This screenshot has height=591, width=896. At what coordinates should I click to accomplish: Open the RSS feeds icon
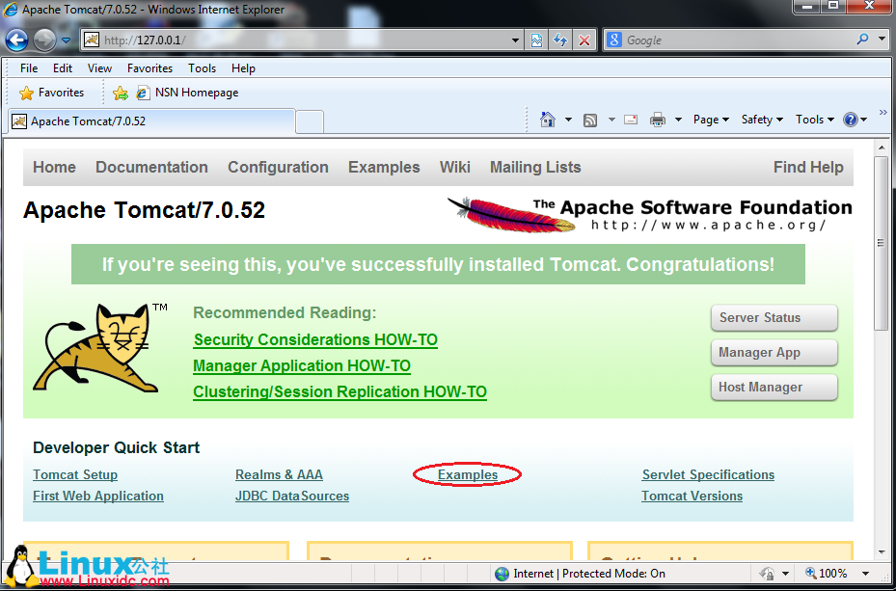coord(589,119)
